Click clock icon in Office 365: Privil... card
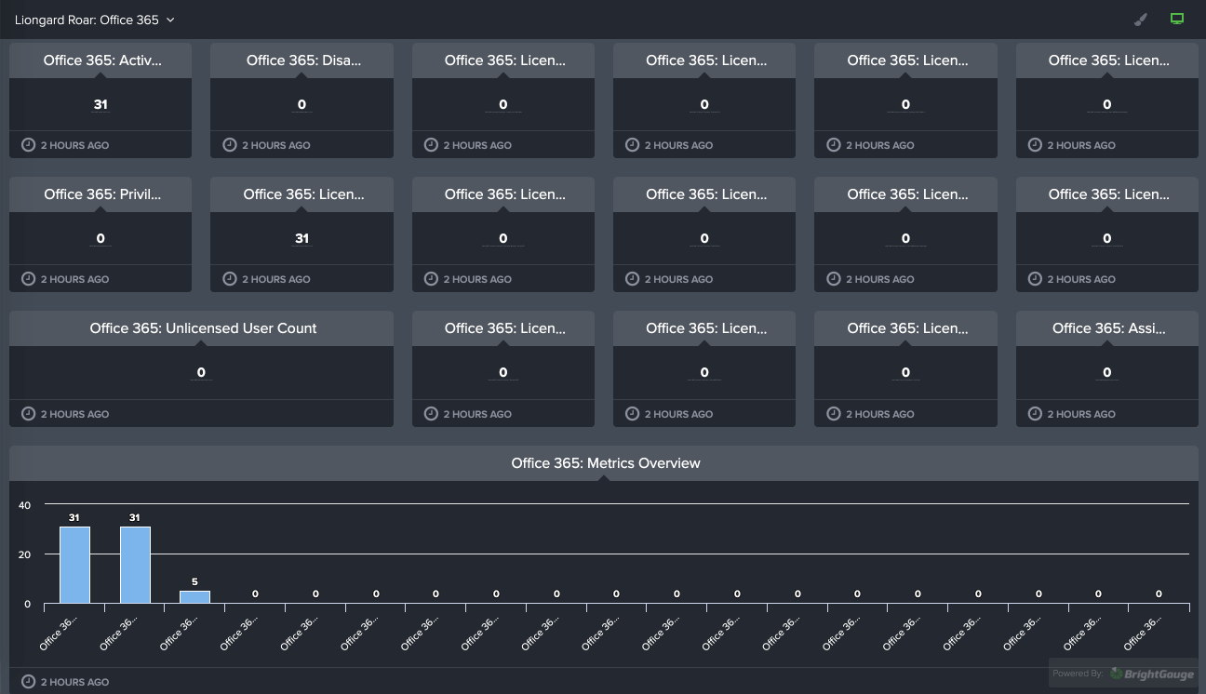The width and height of the screenshot is (1206, 694). pyautogui.click(x=28, y=278)
